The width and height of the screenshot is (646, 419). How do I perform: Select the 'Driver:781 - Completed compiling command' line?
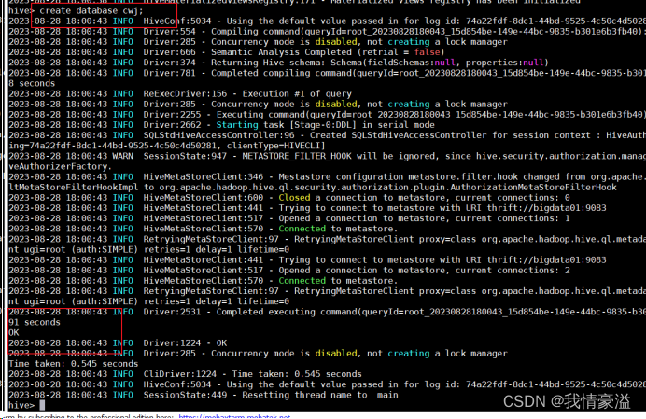327,73
